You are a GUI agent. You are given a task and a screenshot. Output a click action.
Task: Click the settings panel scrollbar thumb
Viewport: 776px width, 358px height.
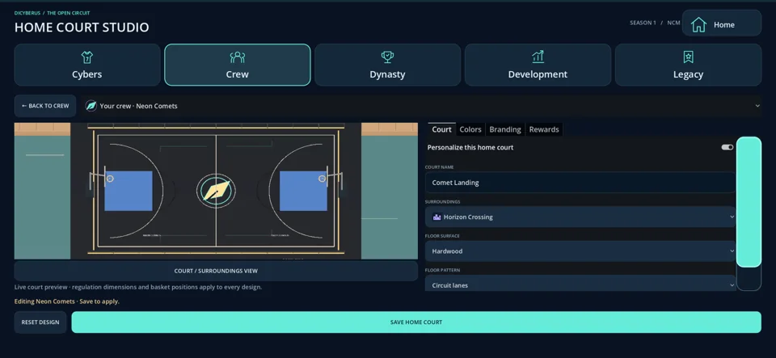pyautogui.click(x=749, y=202)
